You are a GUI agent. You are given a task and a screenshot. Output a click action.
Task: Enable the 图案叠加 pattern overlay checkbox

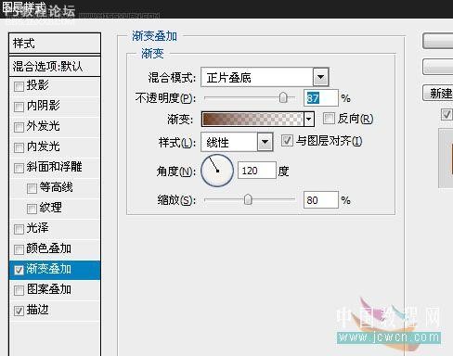click(19, 290)
